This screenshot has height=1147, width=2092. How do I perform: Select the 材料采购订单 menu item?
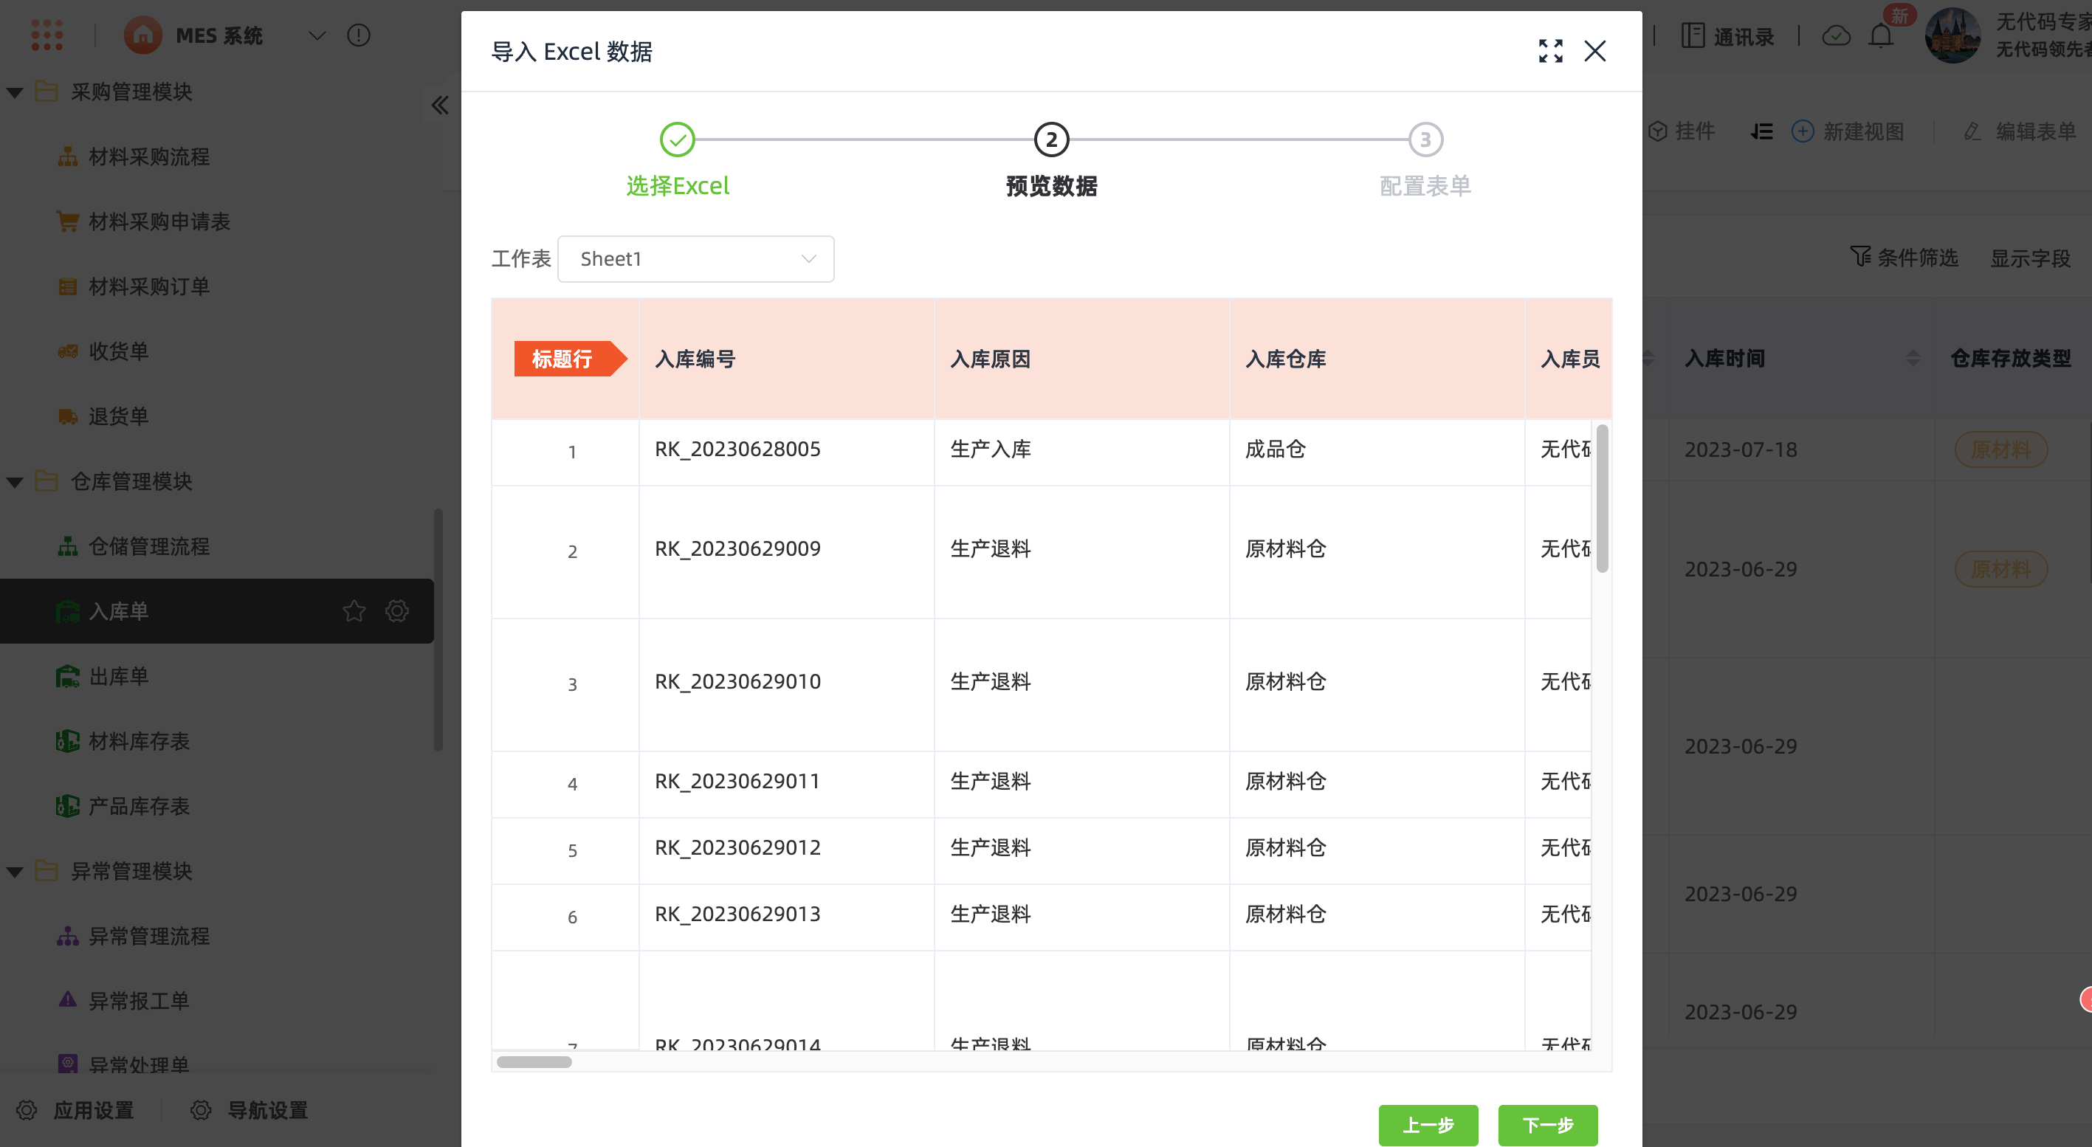pyautogui.click(x=148, y=286)
